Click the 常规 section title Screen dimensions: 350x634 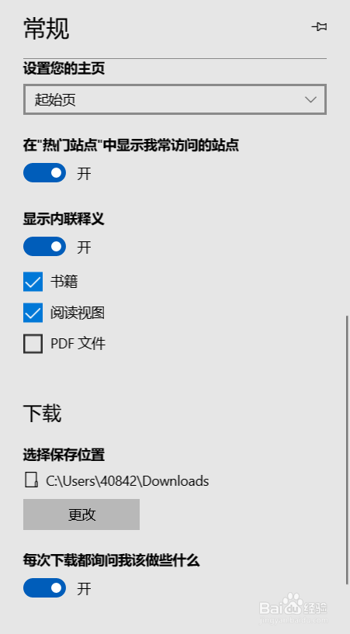[x=46, y=28]
